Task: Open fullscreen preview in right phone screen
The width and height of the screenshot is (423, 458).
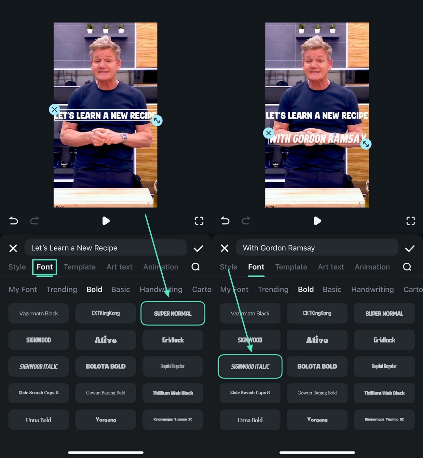Action: pyautogui.click(x=411, y=221)
